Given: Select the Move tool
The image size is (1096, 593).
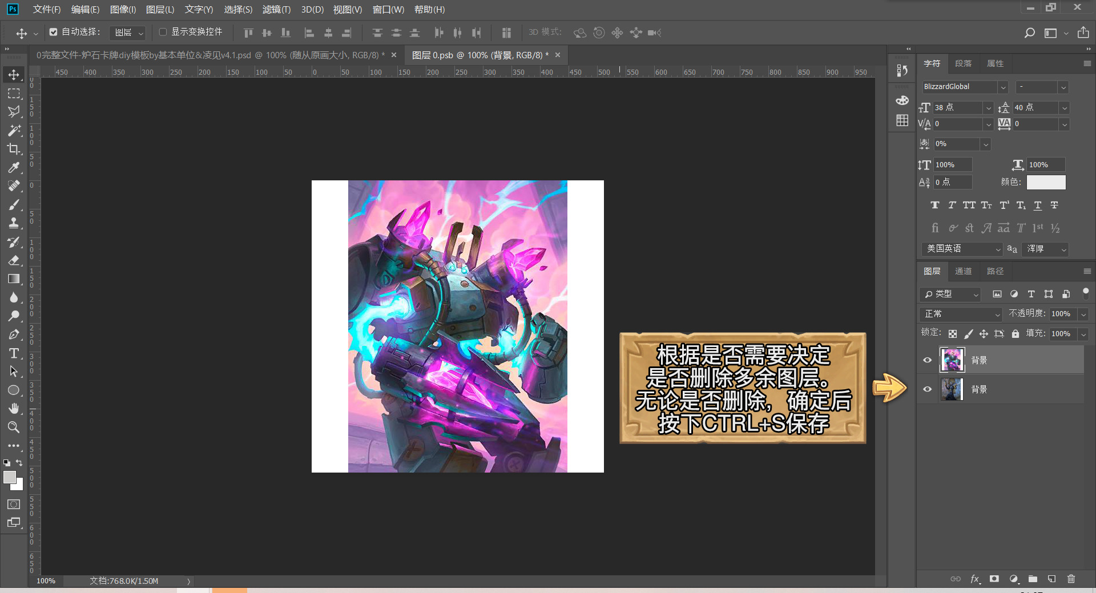Looking at the screenshot, I should click(14, 75).
